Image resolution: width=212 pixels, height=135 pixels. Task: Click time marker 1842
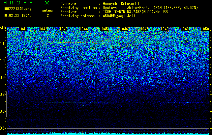tap(43, 29)
